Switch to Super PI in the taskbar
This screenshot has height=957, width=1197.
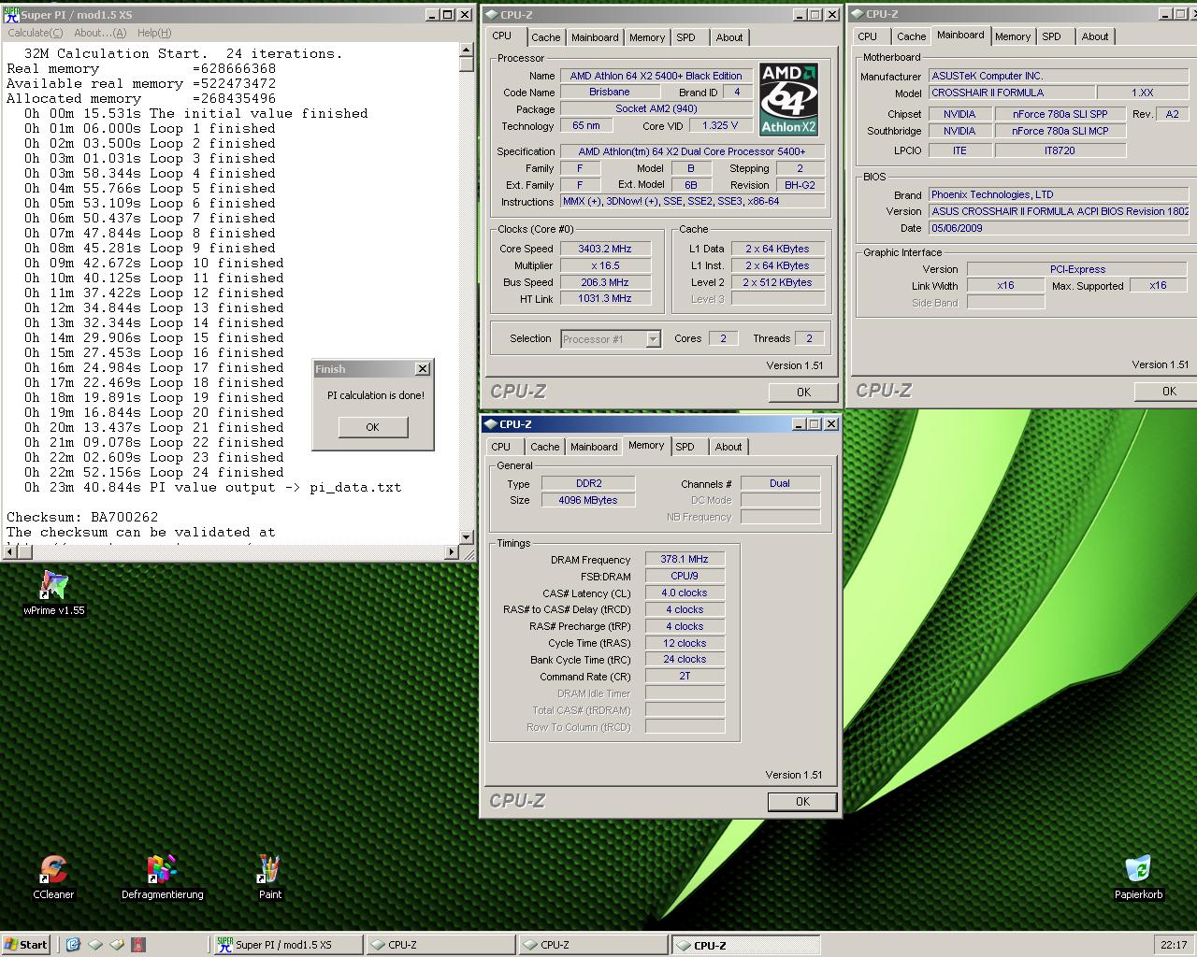288,945
